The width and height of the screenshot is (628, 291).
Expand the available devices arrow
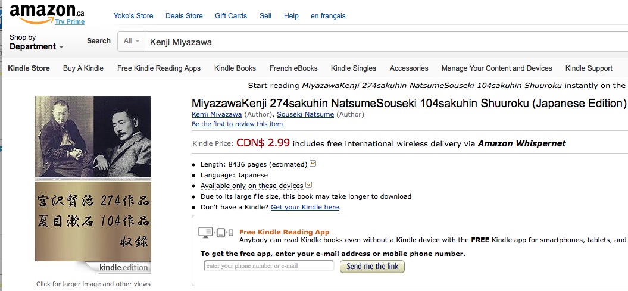click(308, 185)
